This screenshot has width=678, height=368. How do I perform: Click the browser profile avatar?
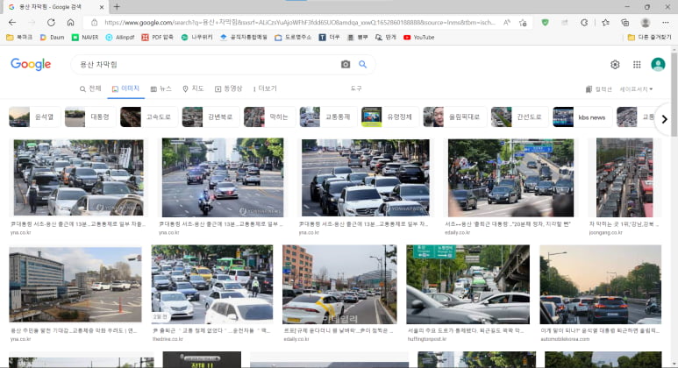[646, 23]
